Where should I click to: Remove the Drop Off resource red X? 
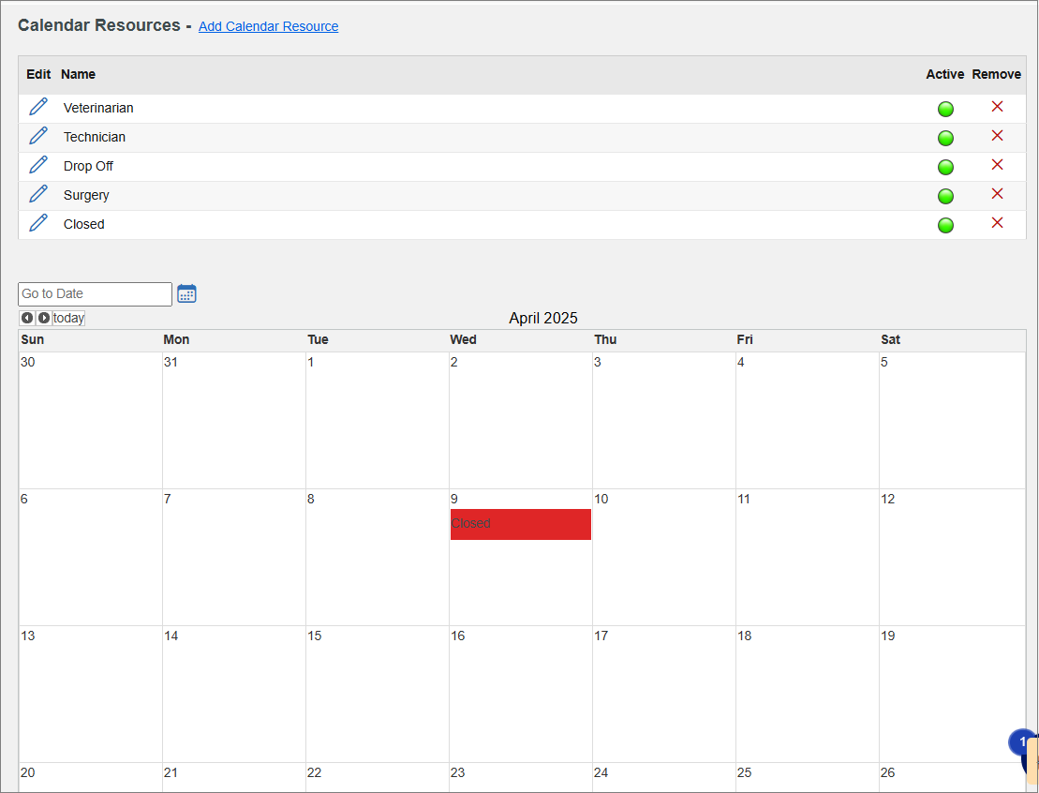(997, 165)
